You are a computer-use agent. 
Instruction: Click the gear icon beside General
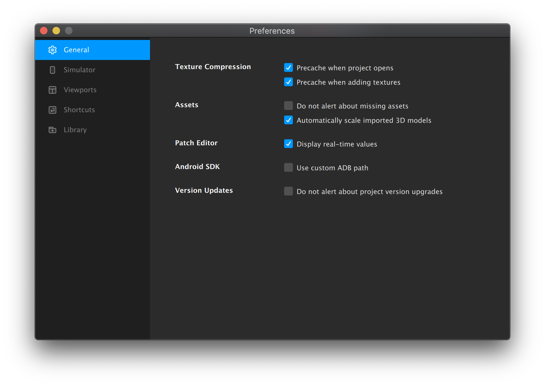[52, 50]
